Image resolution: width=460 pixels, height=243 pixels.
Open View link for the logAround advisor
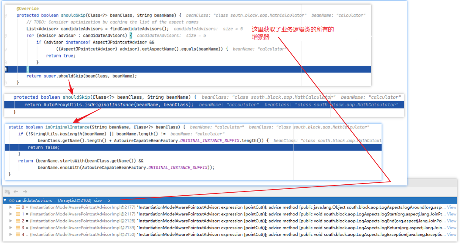point(452,207)
